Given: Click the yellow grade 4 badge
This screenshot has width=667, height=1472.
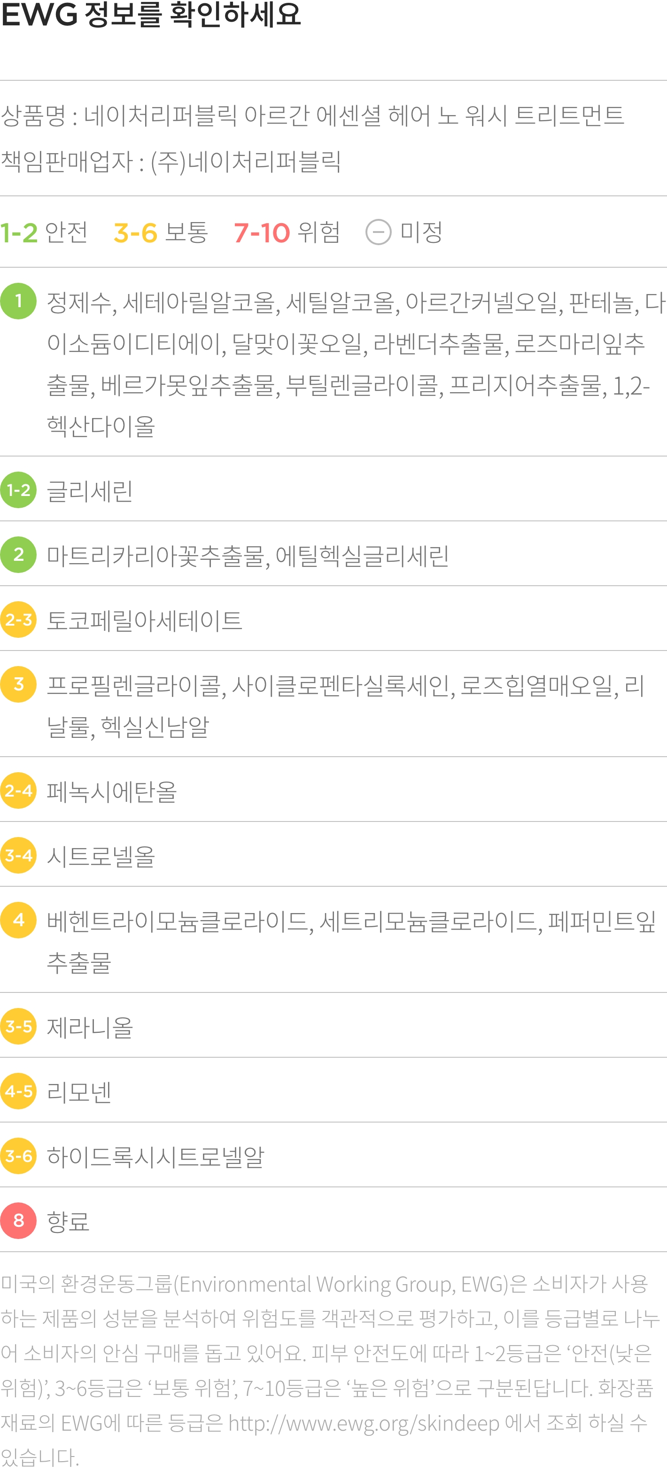Looking at the screenshot, I should (x=18, y=920).
